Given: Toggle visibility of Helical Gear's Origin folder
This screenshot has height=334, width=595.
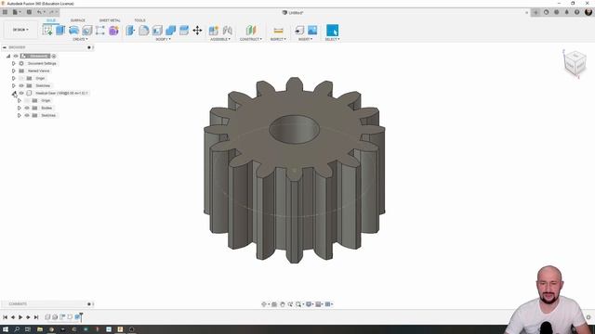Looking at the screenshot, I should [27, 100].
